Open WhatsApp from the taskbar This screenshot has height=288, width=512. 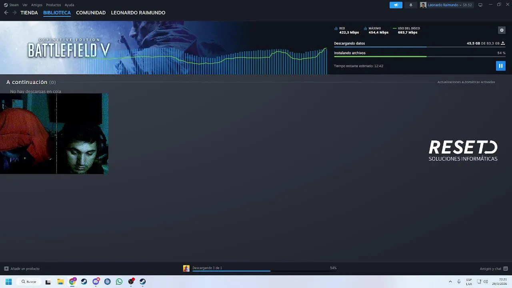coord(119,282)
